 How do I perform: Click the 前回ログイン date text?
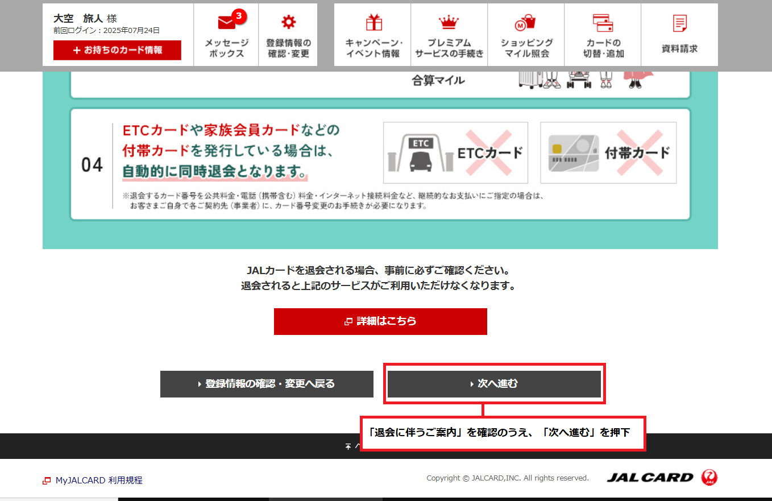coord(106,31)
